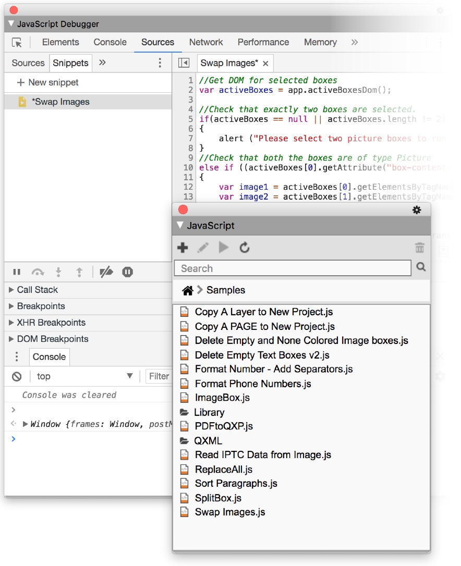
Task: Open the Performance tab
Action: tap(263, 42)
